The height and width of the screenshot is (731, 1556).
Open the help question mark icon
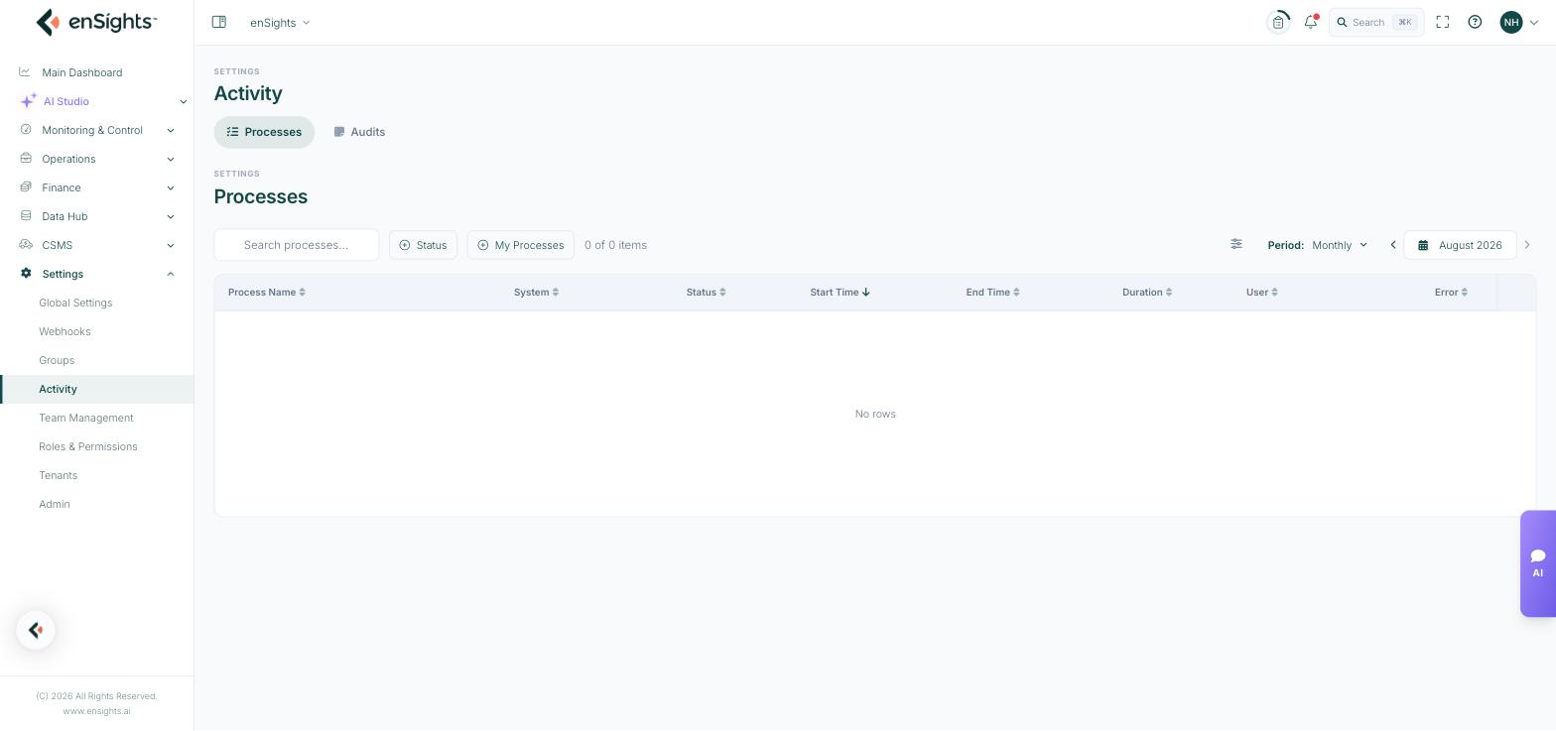pyautogui.click(x=1475, y=22)
